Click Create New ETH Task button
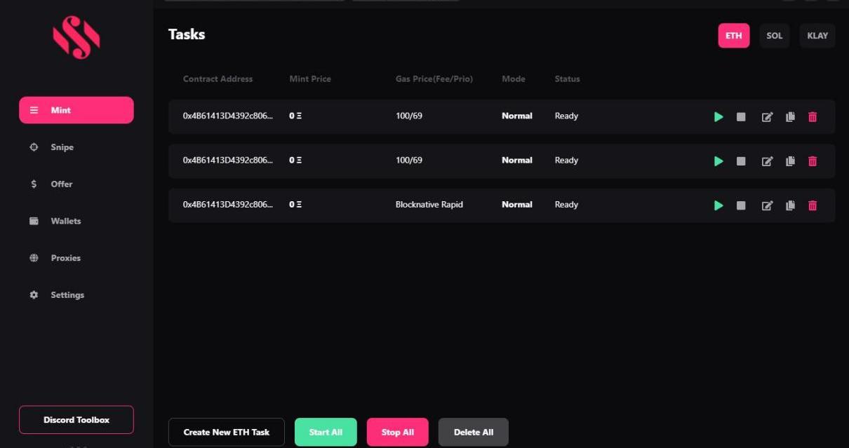 pos(226,432)
